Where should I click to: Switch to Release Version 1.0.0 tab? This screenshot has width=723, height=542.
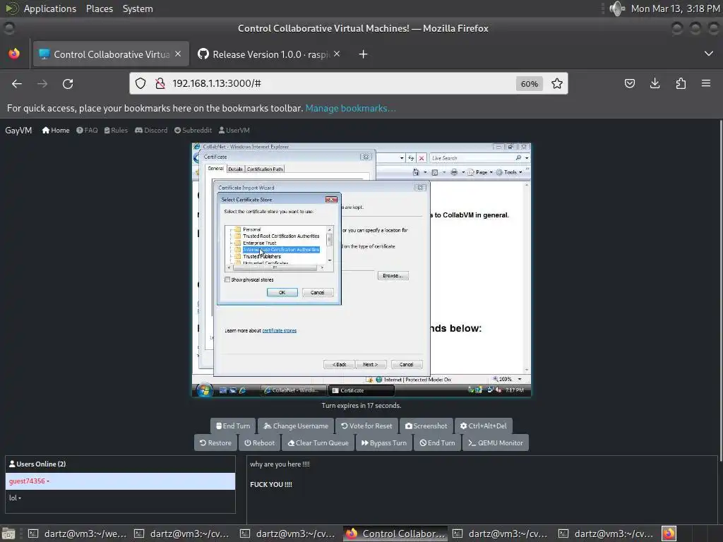(x=270, y=54)
